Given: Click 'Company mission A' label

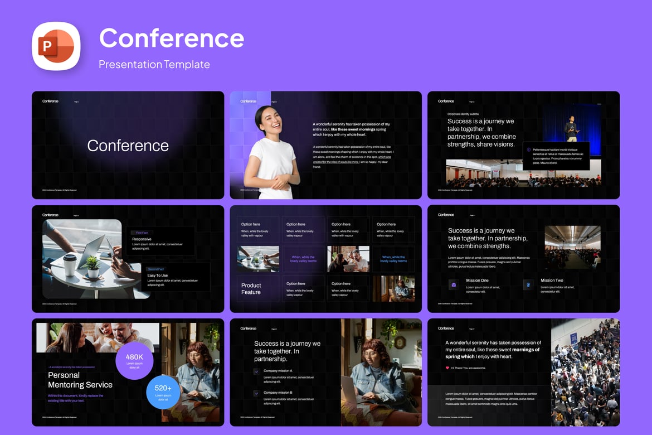Looking at the screenshot, I should pos(278,370).
